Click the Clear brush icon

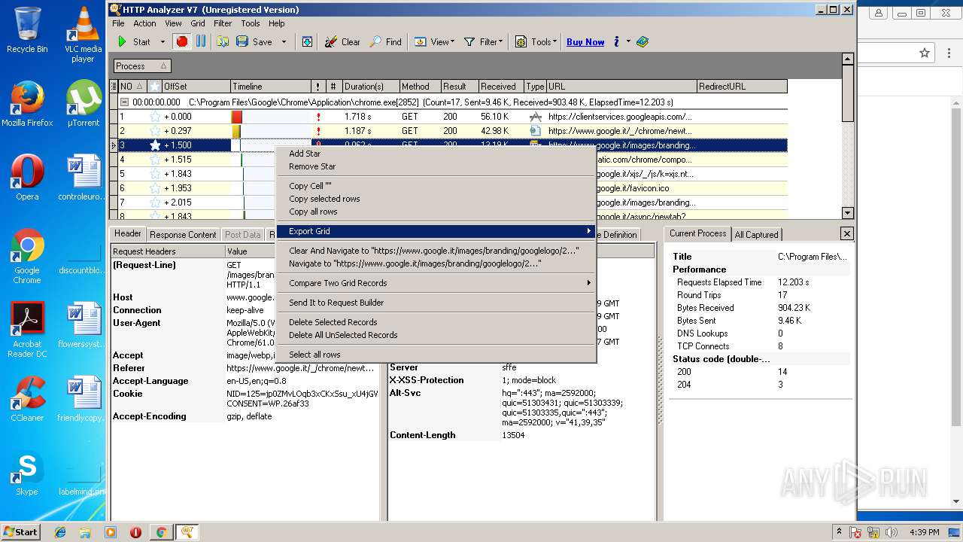pyautogui.click(x=331, y=42)
